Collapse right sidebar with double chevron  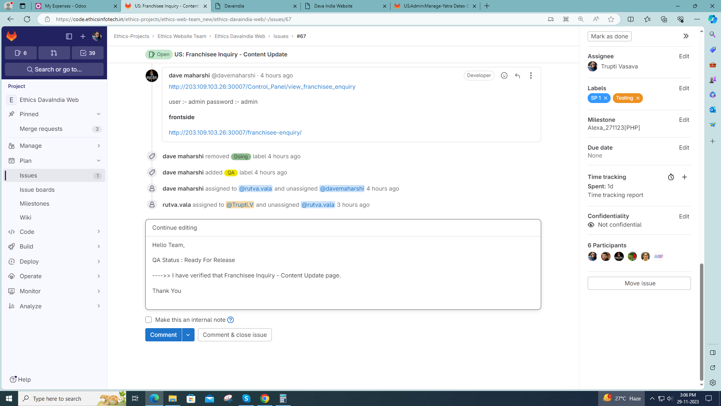[x=686, y=36]
